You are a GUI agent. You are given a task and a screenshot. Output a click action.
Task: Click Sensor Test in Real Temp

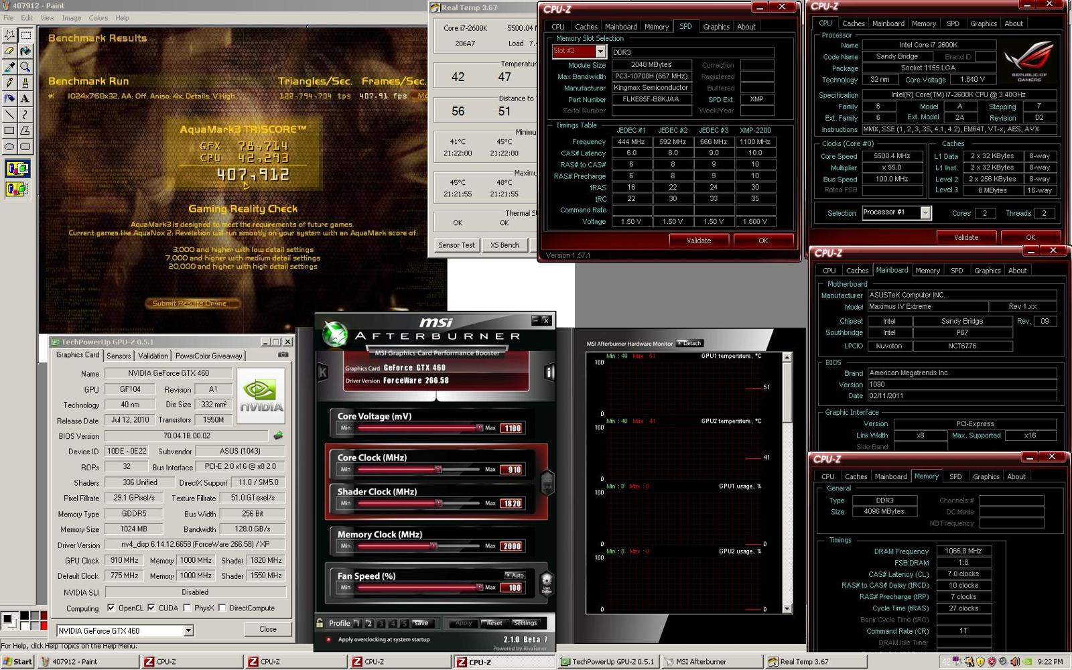coord(456,245)
